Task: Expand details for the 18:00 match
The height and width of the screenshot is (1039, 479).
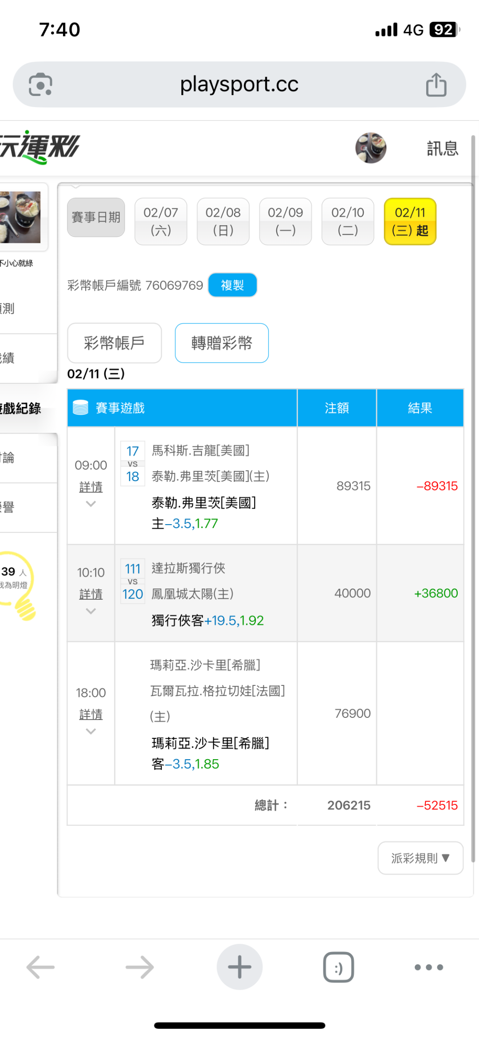Action: pos(91,715)
